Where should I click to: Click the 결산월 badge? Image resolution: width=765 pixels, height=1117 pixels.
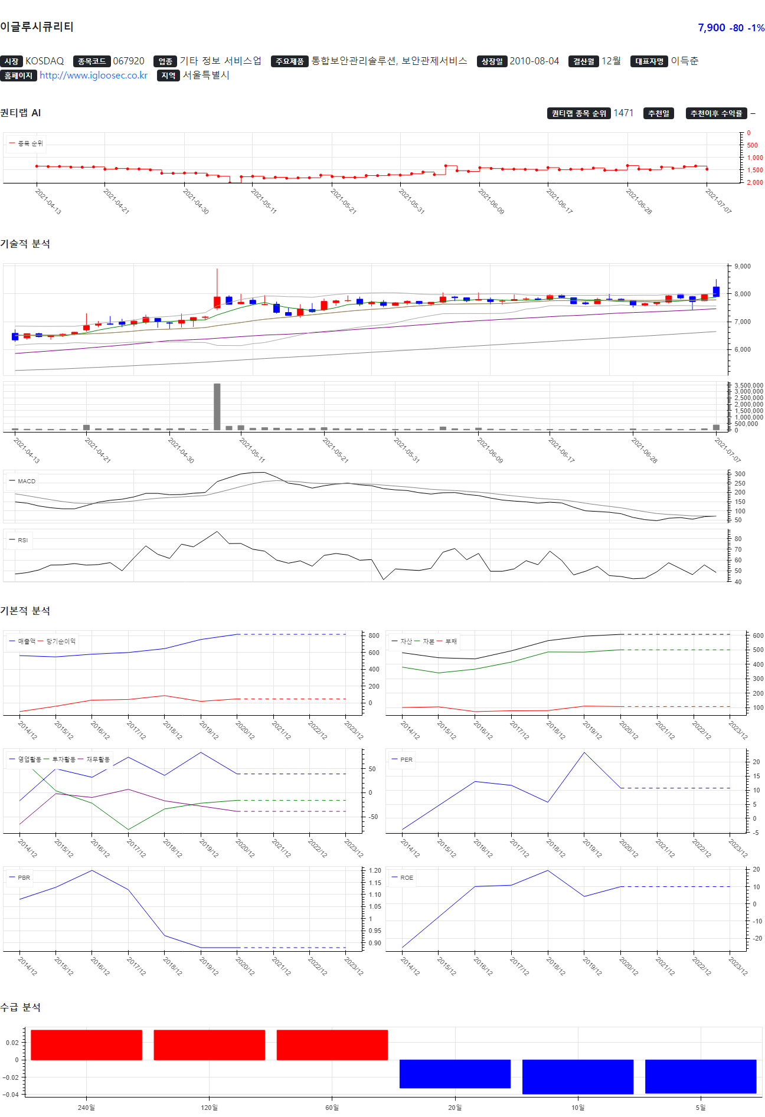point(584,61)
